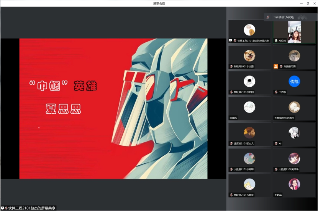Select the ghost-with-cap avatar
The width and height of the screenshot is (318, 211).
294,56
